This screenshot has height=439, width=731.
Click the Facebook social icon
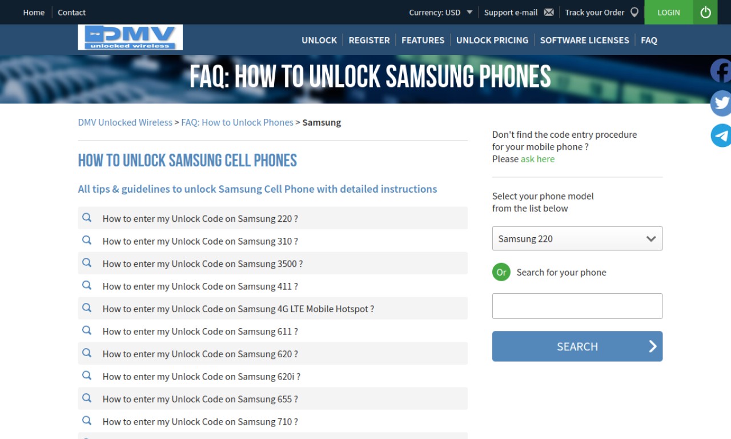point(721,71)
